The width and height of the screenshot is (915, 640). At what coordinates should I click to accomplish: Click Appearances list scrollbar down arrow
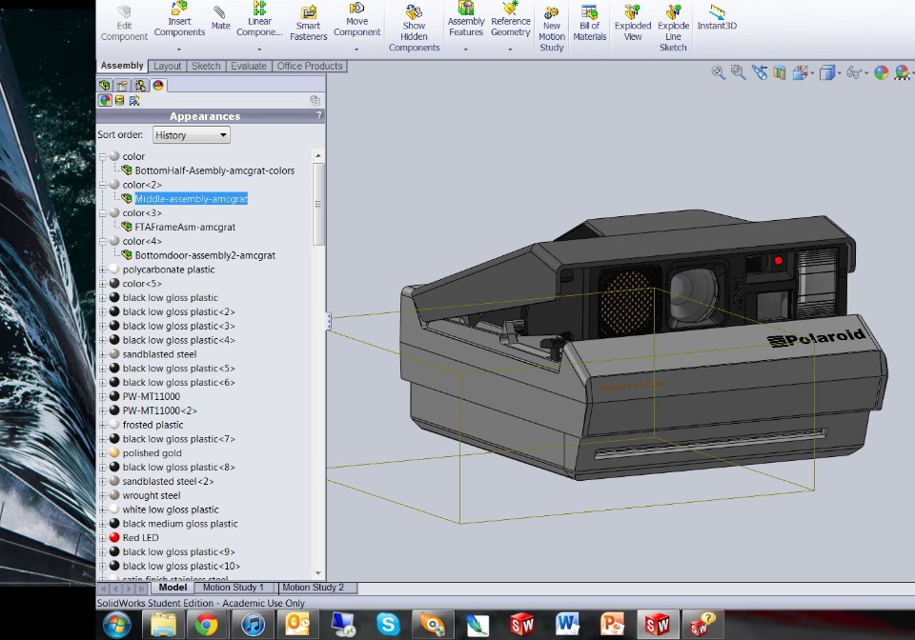[318, 573]
